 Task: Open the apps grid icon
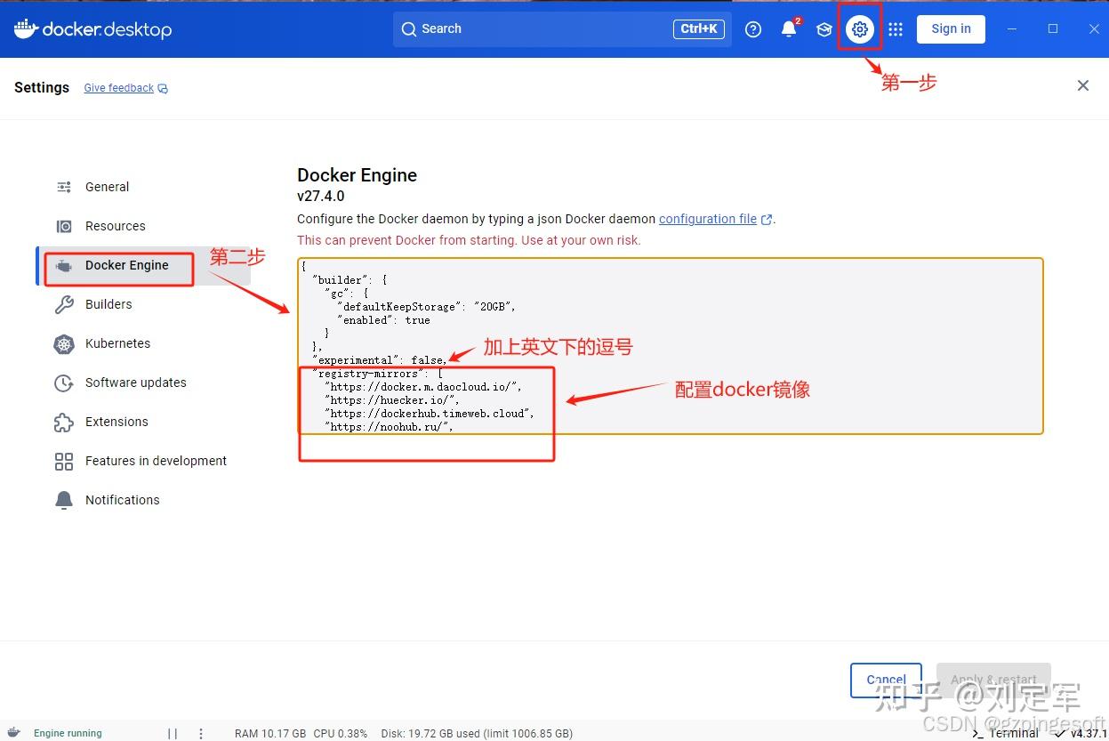(x=896, y=29)
